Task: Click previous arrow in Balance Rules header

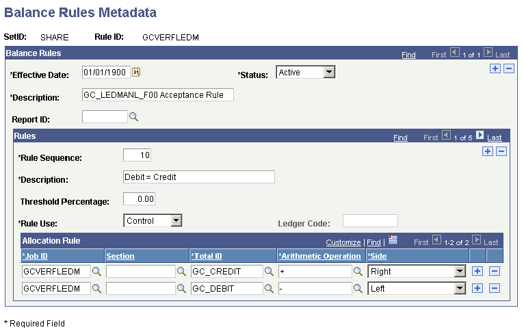Action: [x=454, y=52]
